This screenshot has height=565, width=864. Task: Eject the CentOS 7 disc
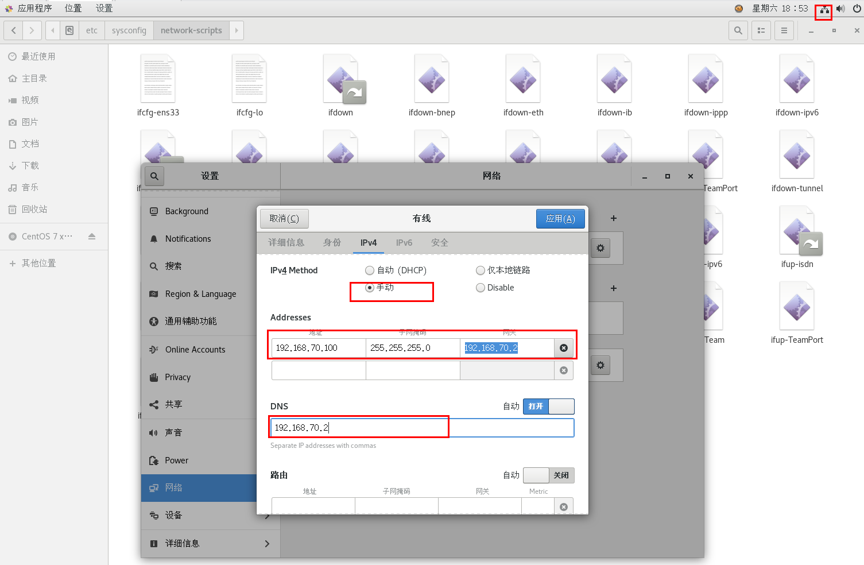[92, 236]
